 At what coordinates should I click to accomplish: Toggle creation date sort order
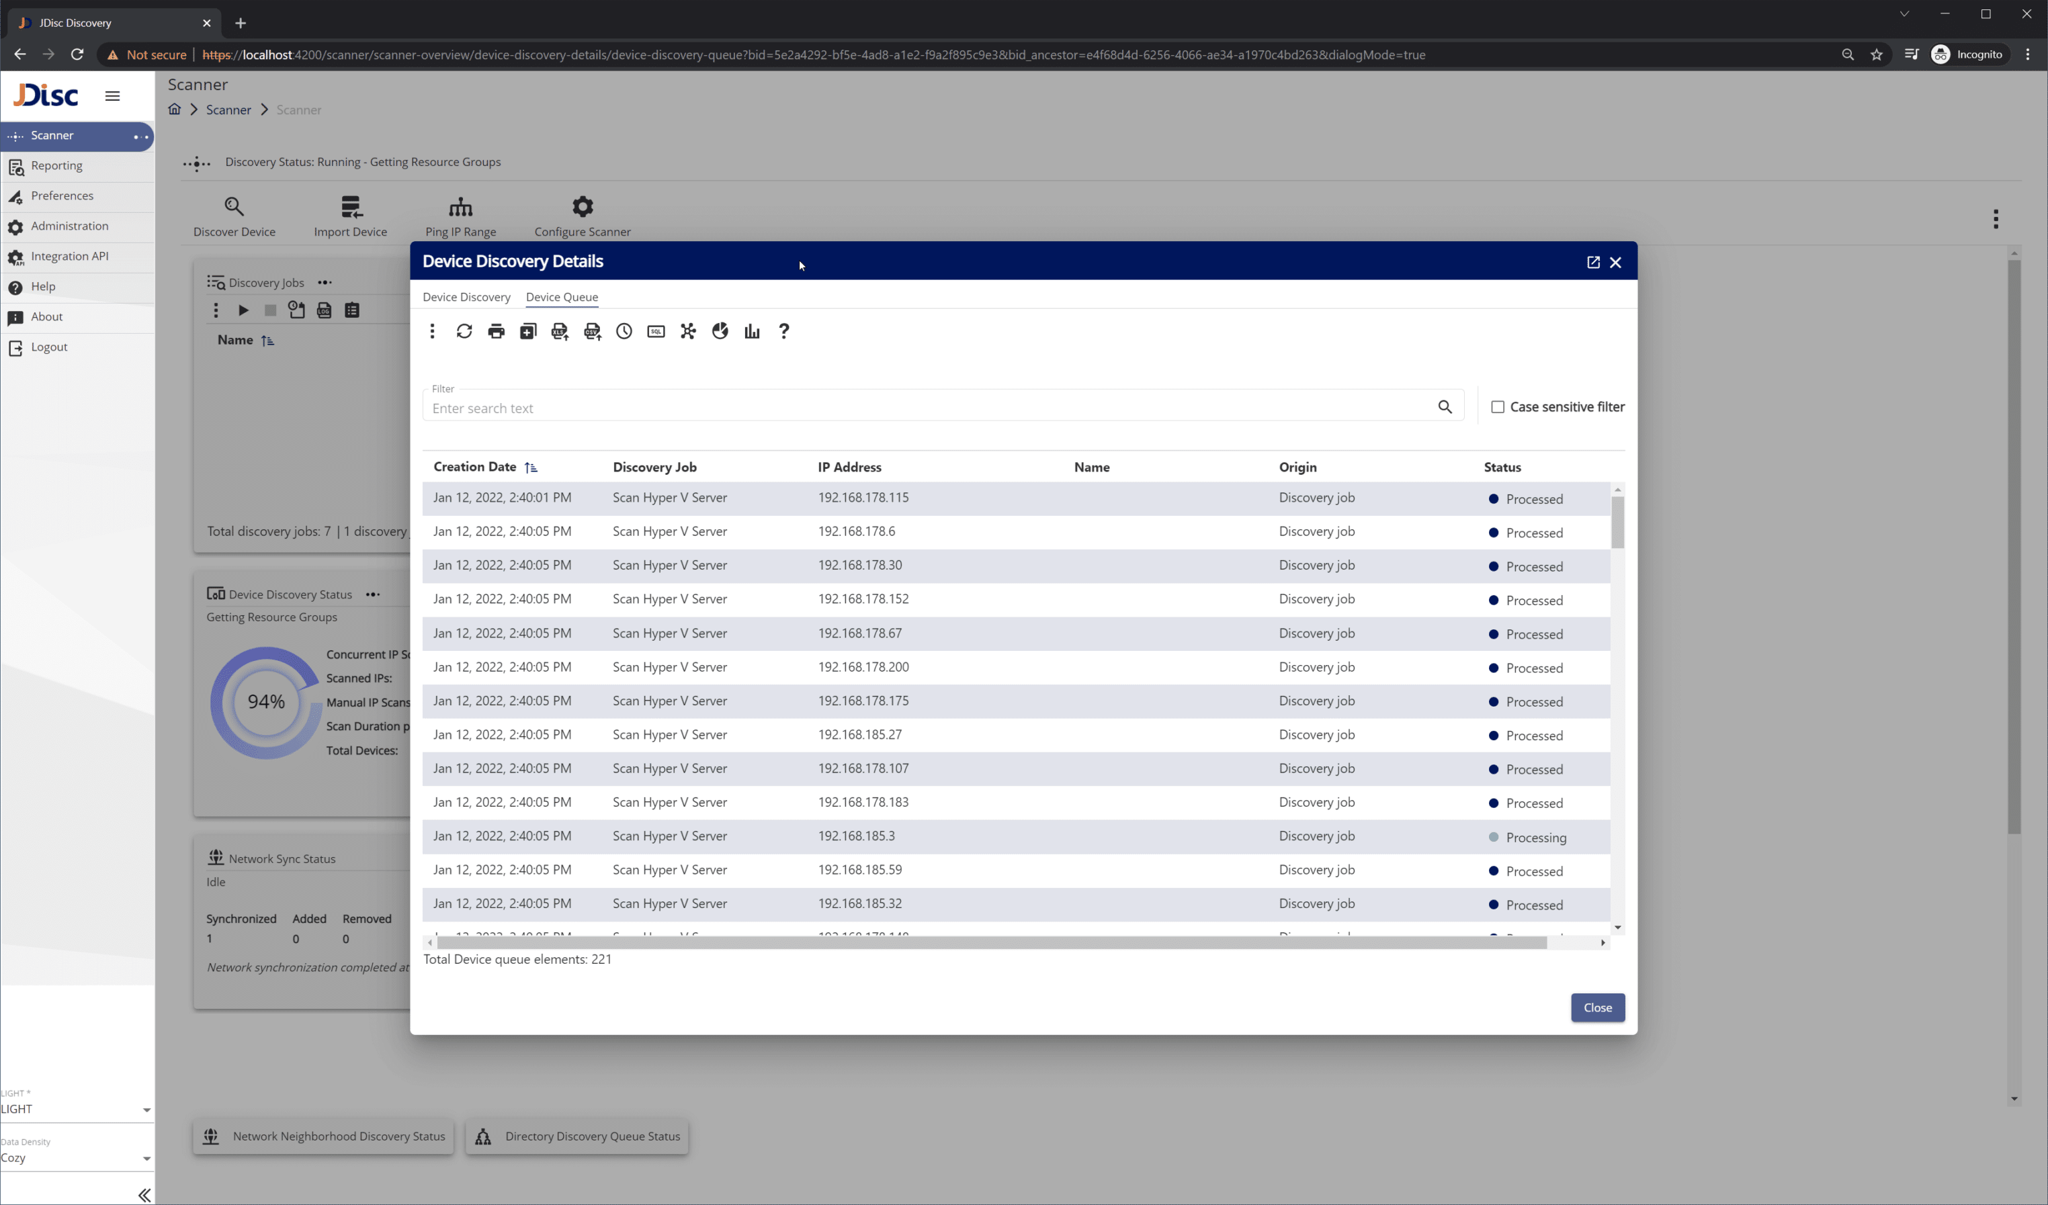(x=532, y=466)
